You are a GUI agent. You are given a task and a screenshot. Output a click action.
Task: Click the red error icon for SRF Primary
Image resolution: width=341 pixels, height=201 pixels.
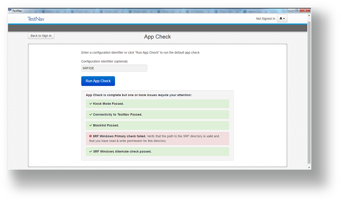tap(90, 136)
